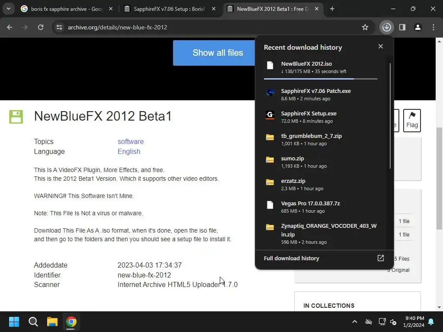Screen dimensions: 443x332
Task: Click the software item-type floppy icon
Action: 16,117
